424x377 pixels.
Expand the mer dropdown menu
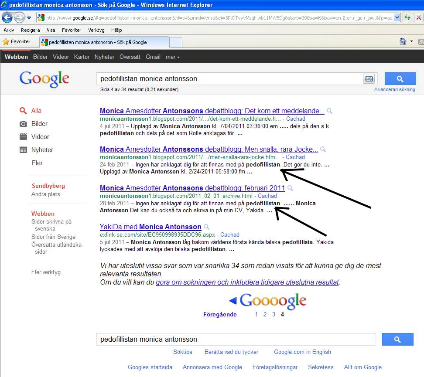[x=172, y=57]
